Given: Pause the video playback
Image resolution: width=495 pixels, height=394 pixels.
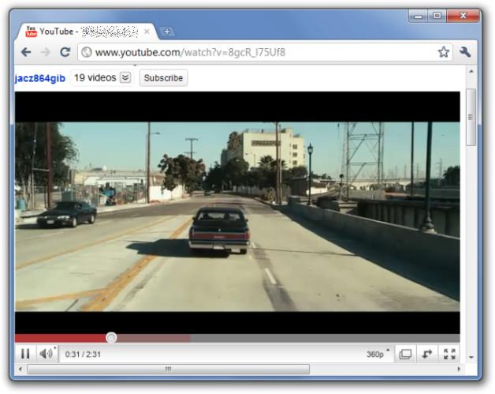Looking at the screenshot, I should 25,354.
